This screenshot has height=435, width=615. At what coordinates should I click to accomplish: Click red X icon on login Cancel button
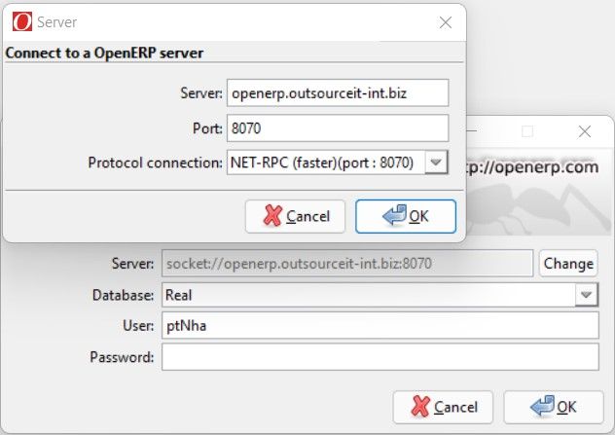[420, 406]
